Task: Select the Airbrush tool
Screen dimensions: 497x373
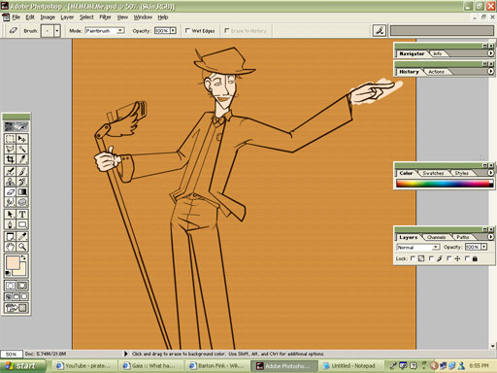Action: point(10,171)
